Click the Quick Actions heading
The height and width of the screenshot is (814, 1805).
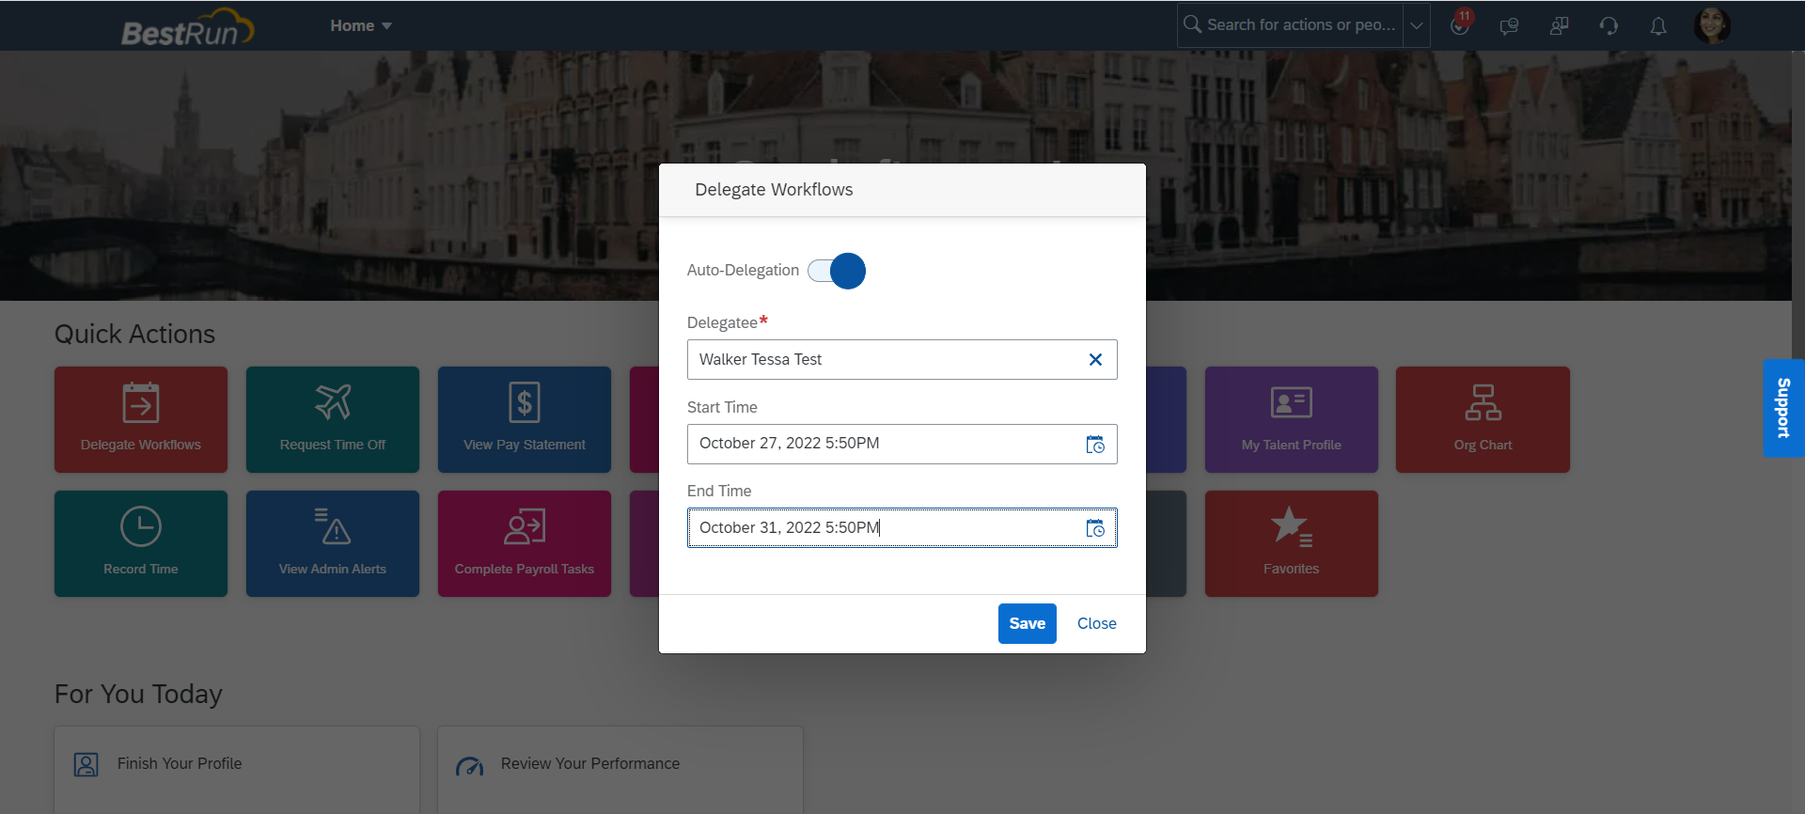[134, 335]
